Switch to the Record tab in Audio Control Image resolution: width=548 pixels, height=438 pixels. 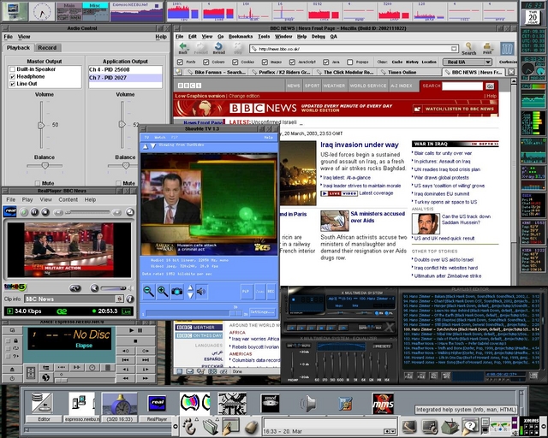[x=47, y=48]
